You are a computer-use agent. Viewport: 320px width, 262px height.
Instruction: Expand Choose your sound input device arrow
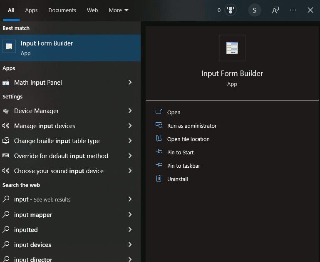point(130,171)
